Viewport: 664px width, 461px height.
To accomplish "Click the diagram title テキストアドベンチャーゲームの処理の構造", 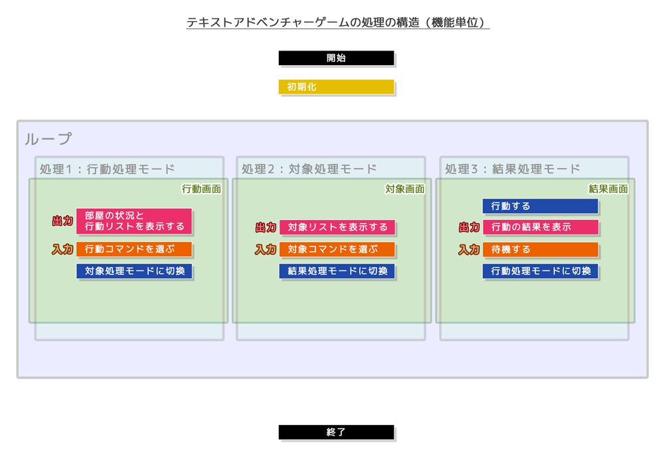I will pyautogui.click(x=303, y=22).
